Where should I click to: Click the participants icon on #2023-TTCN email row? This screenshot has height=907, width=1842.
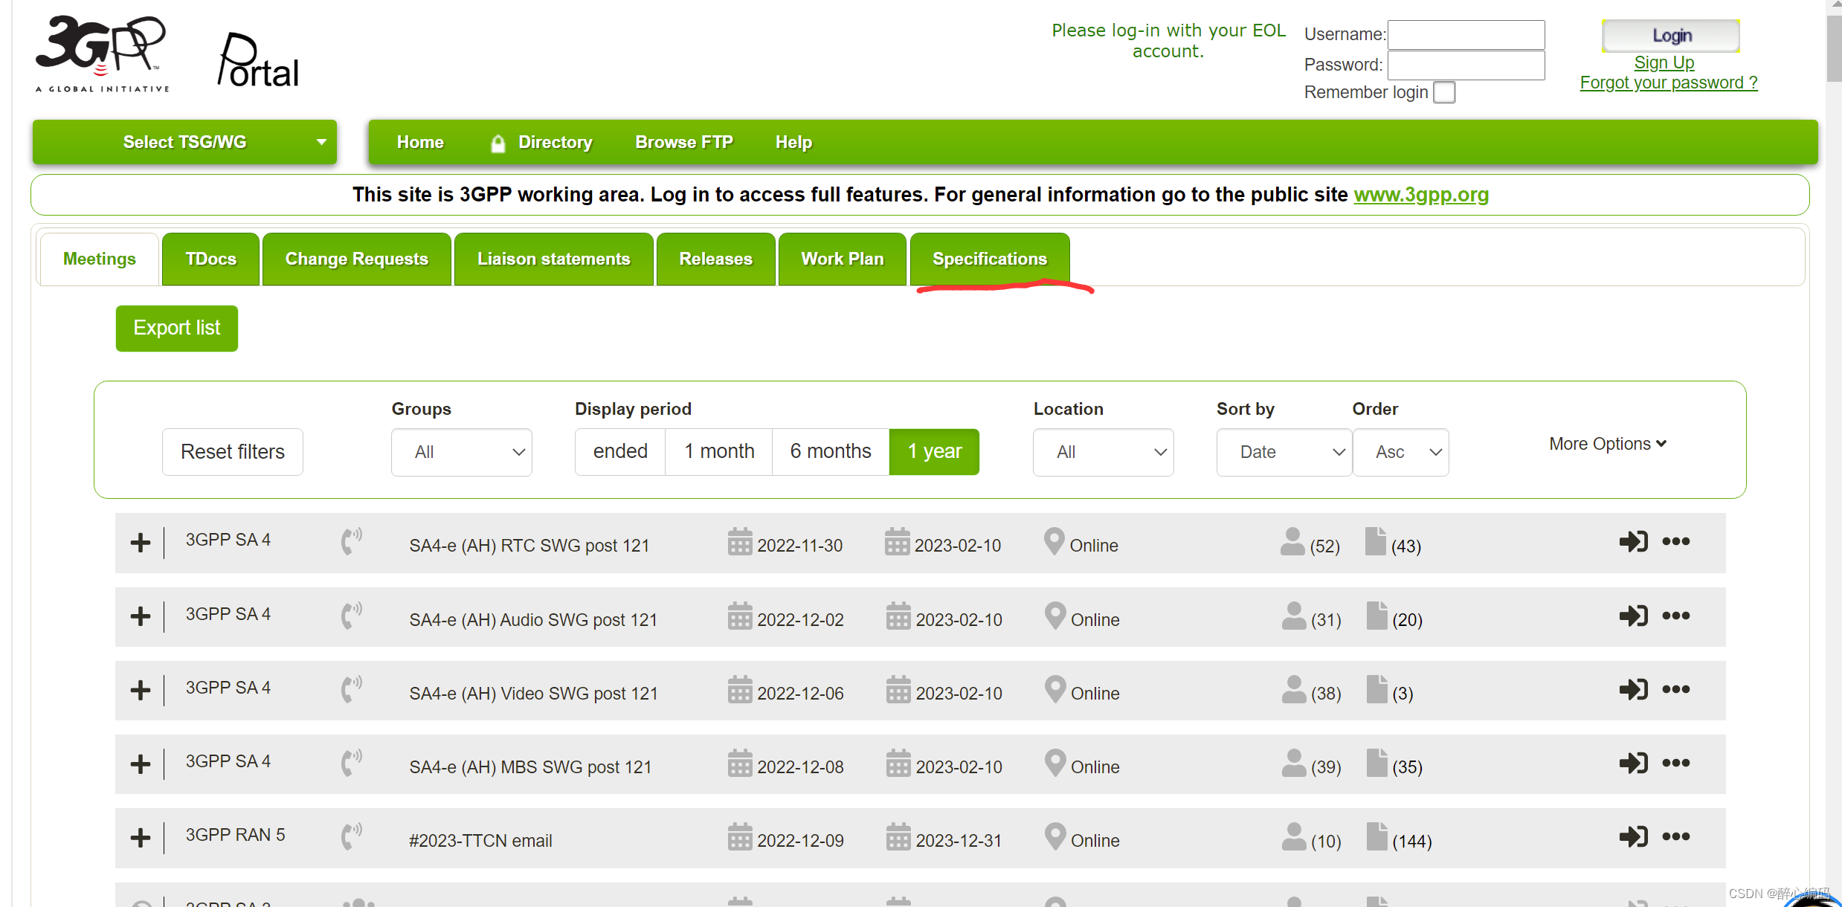tap(1293, 836)
